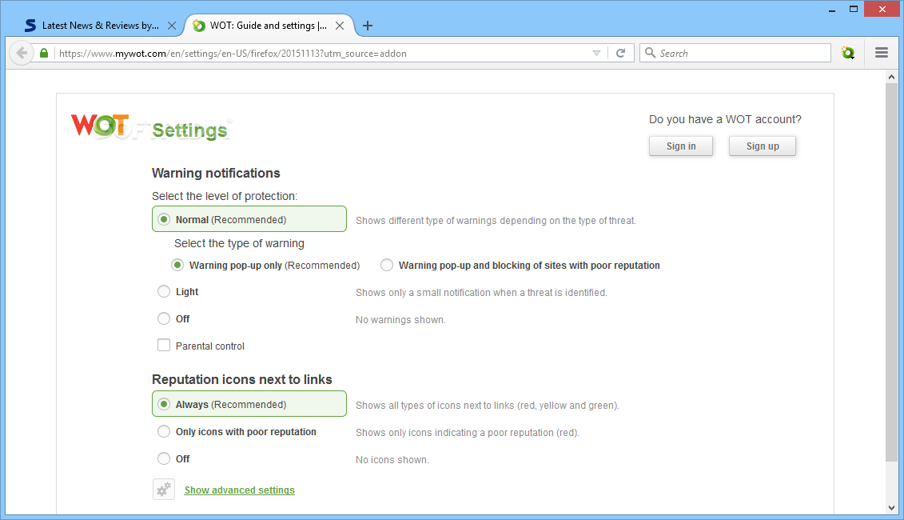Minimize the browser window
Image resolution: width=904 pixels, height=520 pixels.
pyautogui.click(x=832, y=10)
